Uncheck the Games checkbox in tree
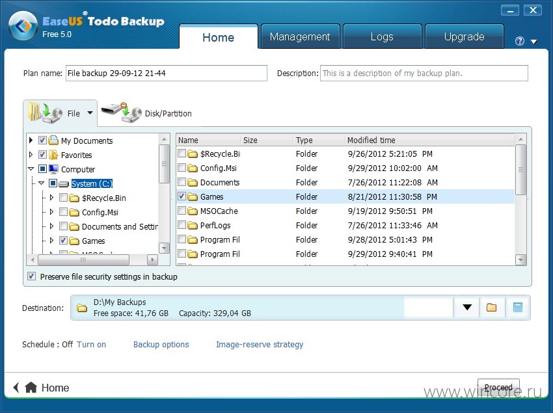The height and width of the screenshot is (413, 553). point(64,241)
